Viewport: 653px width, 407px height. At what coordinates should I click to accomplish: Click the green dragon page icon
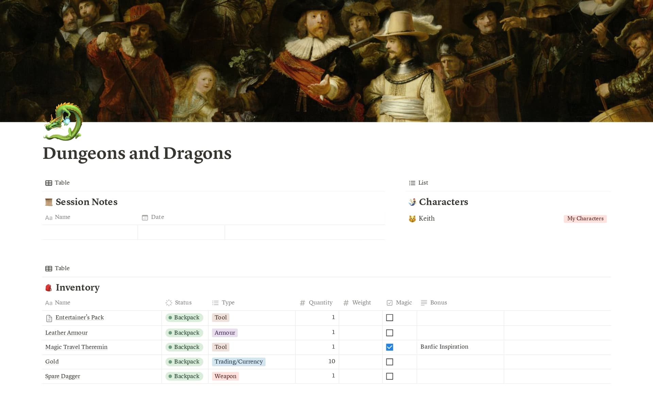pos(63,122)
